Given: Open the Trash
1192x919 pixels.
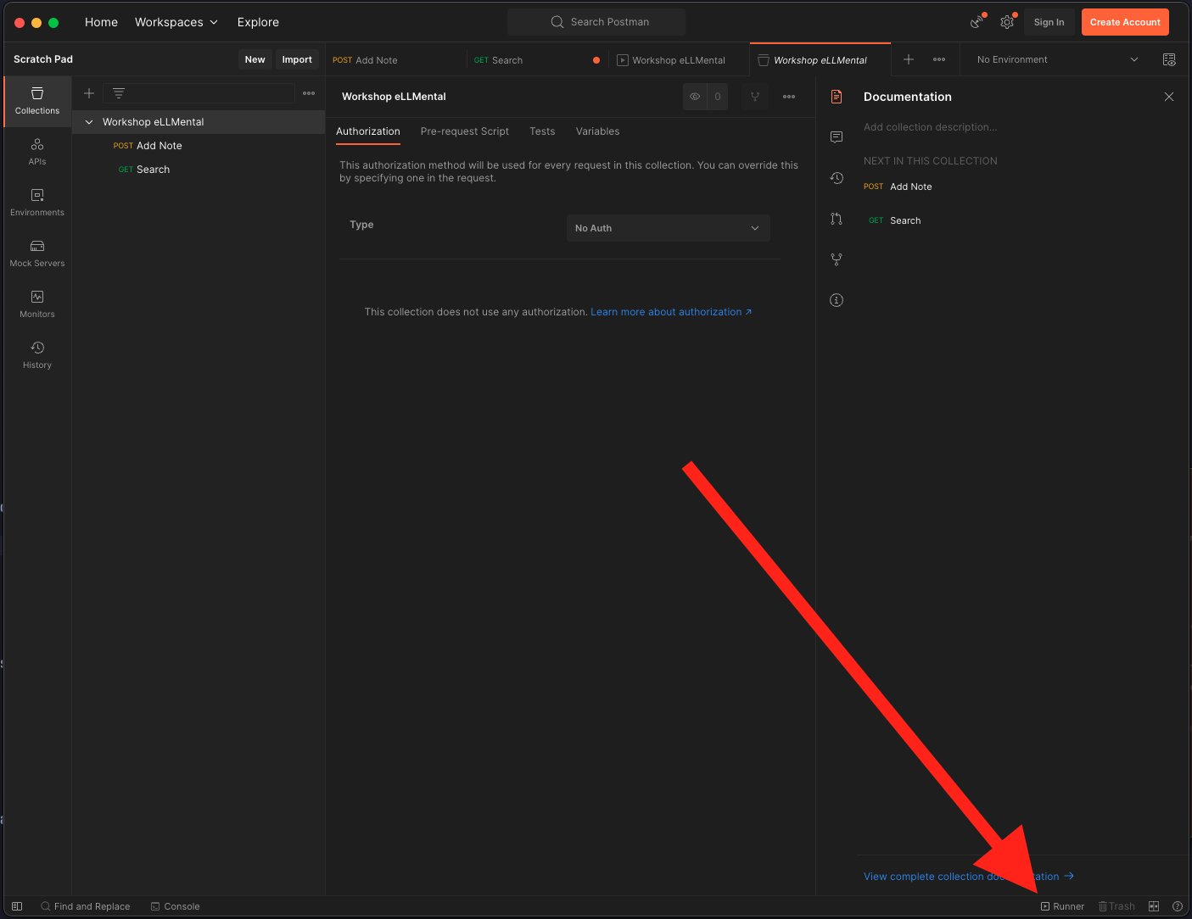Looking at the screenshot, I should click(x=1116, y=906).
